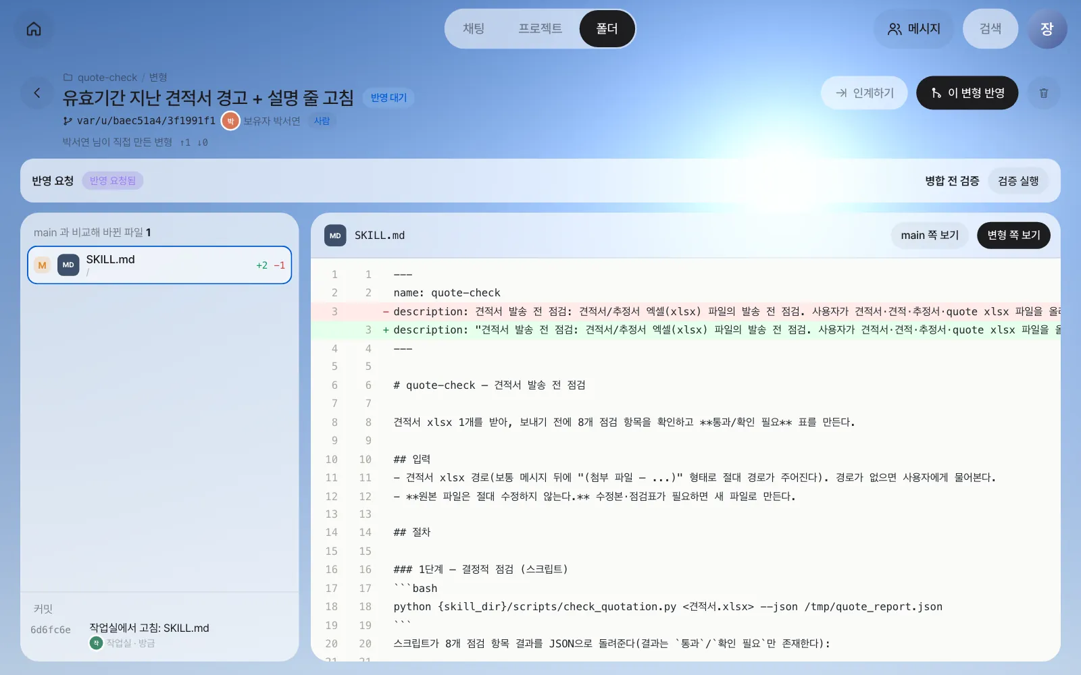Click the removed description line 3
1081x675 pixels.
[x=686, y=311]
